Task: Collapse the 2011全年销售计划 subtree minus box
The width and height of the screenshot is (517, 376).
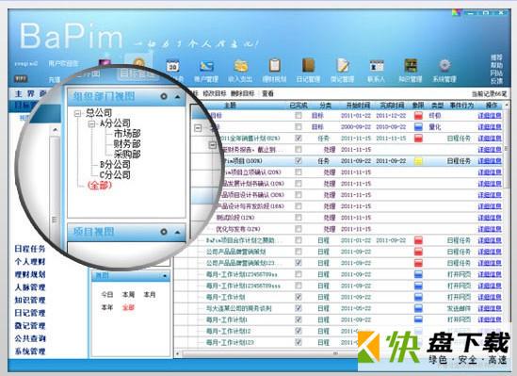Action: click(213, 144)
